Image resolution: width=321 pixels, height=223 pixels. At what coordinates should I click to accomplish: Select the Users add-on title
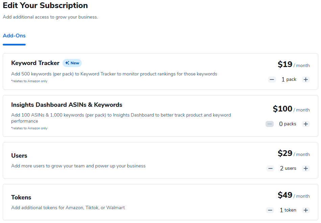point(19,156)
